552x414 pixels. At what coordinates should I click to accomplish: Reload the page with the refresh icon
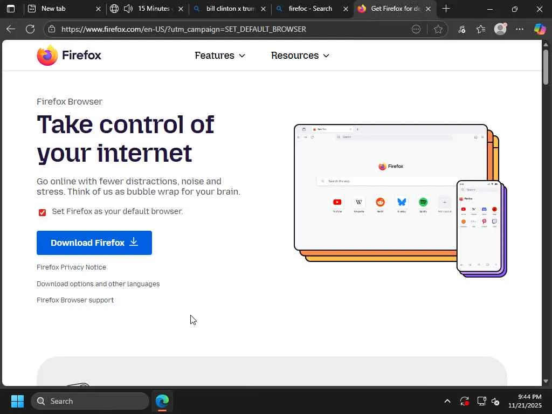tap(30, 29)
